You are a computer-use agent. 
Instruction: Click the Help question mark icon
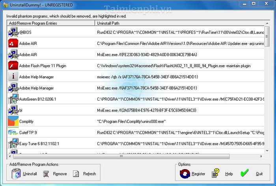click(x=216, y=173)
